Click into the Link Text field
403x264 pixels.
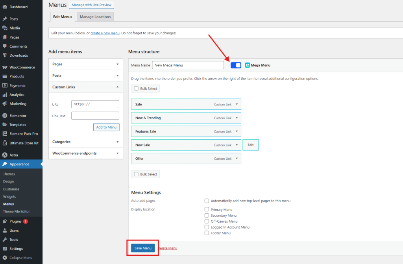[x=95, y=116]
